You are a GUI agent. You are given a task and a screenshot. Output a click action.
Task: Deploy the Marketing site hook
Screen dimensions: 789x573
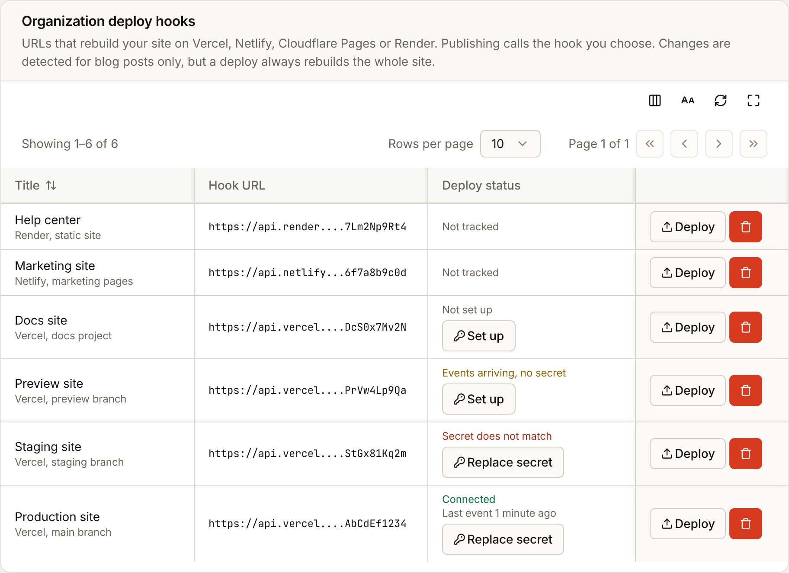click(688, 273)
